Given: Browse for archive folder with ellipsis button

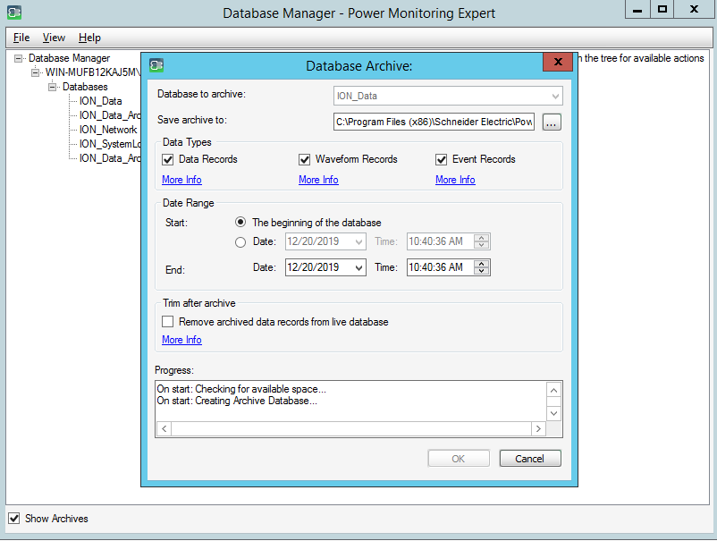Looking at the screenshot, I should pyautogui.click(x=552, y=123).
